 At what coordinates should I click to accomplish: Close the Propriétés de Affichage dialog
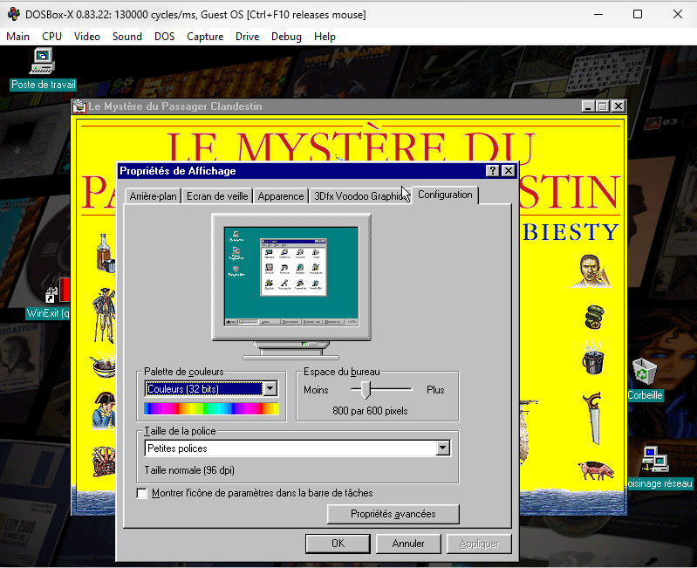coord(508,171)
